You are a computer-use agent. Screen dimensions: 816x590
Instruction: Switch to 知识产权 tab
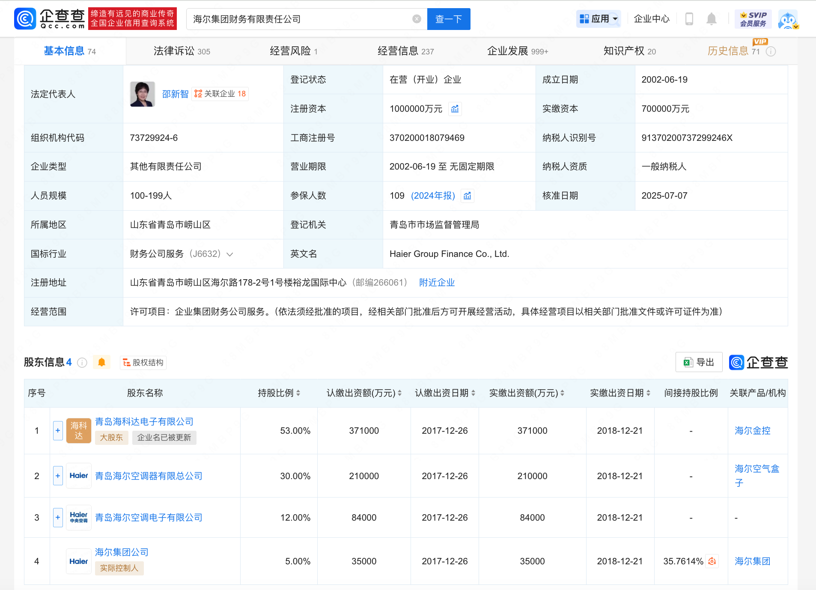[x=629, y=51]
